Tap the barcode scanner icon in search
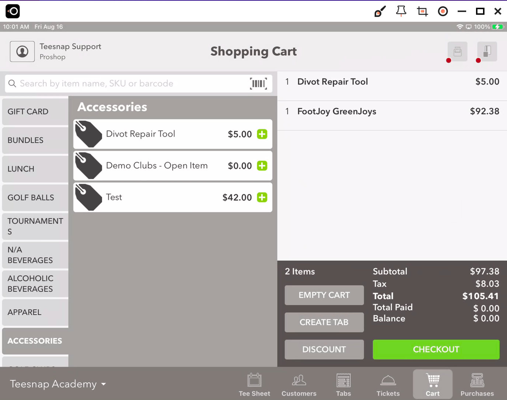The width and height of the screenshot is (507, 400). pos(258,84)
